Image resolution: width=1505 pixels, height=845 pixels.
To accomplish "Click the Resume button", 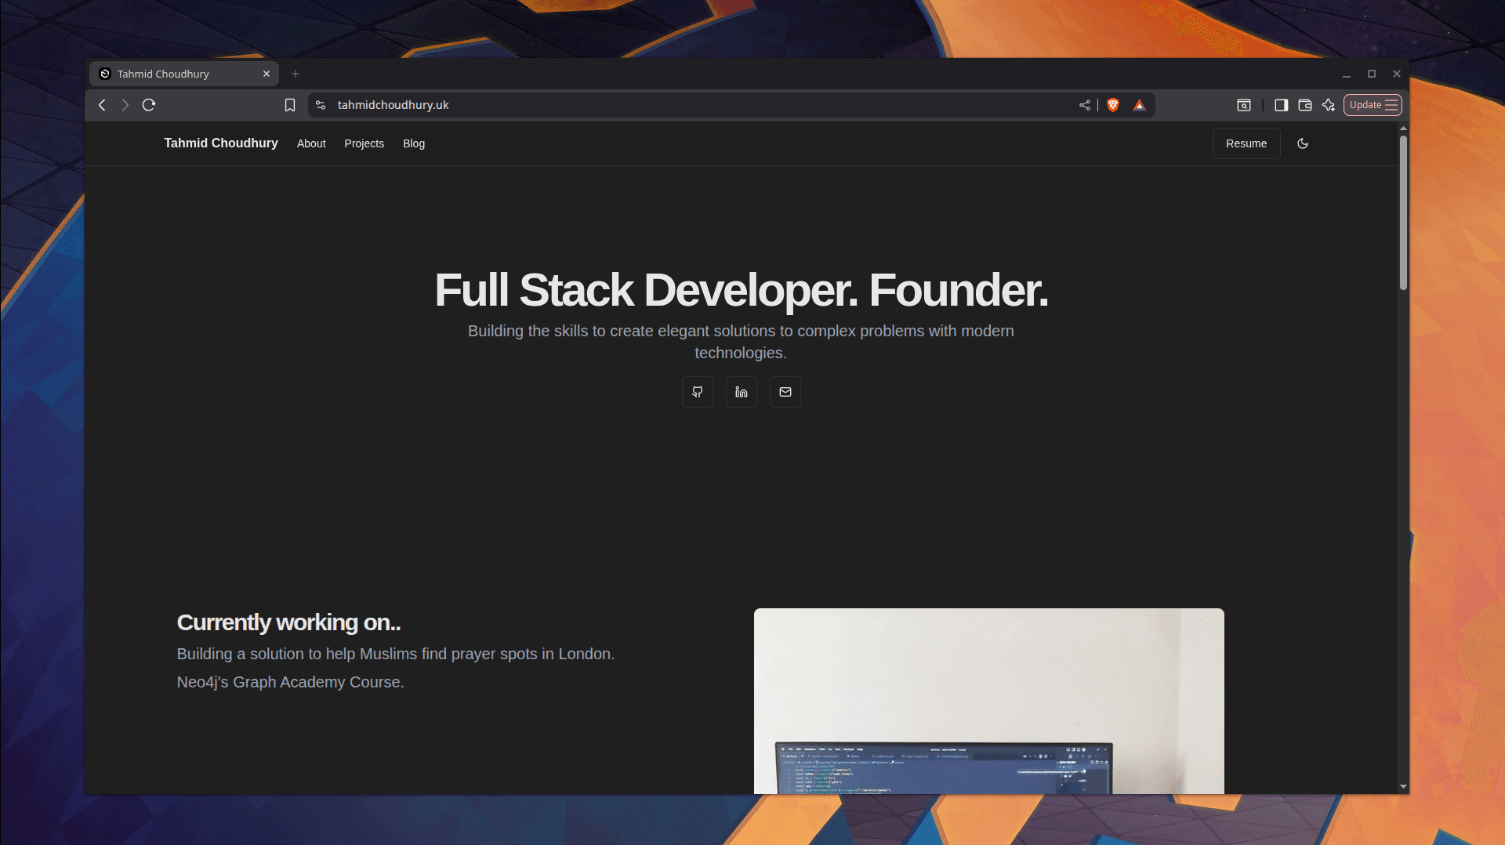I will click(1246, 143).
